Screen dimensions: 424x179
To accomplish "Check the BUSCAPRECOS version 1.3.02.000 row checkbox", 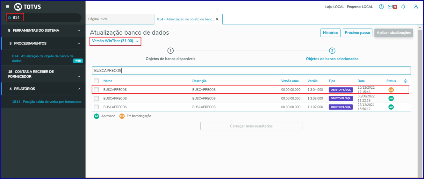I will click(96, 107).
